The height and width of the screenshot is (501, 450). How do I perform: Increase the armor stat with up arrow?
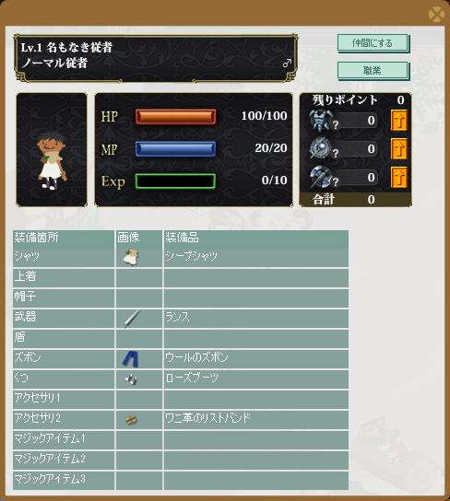tap(399, 120)
